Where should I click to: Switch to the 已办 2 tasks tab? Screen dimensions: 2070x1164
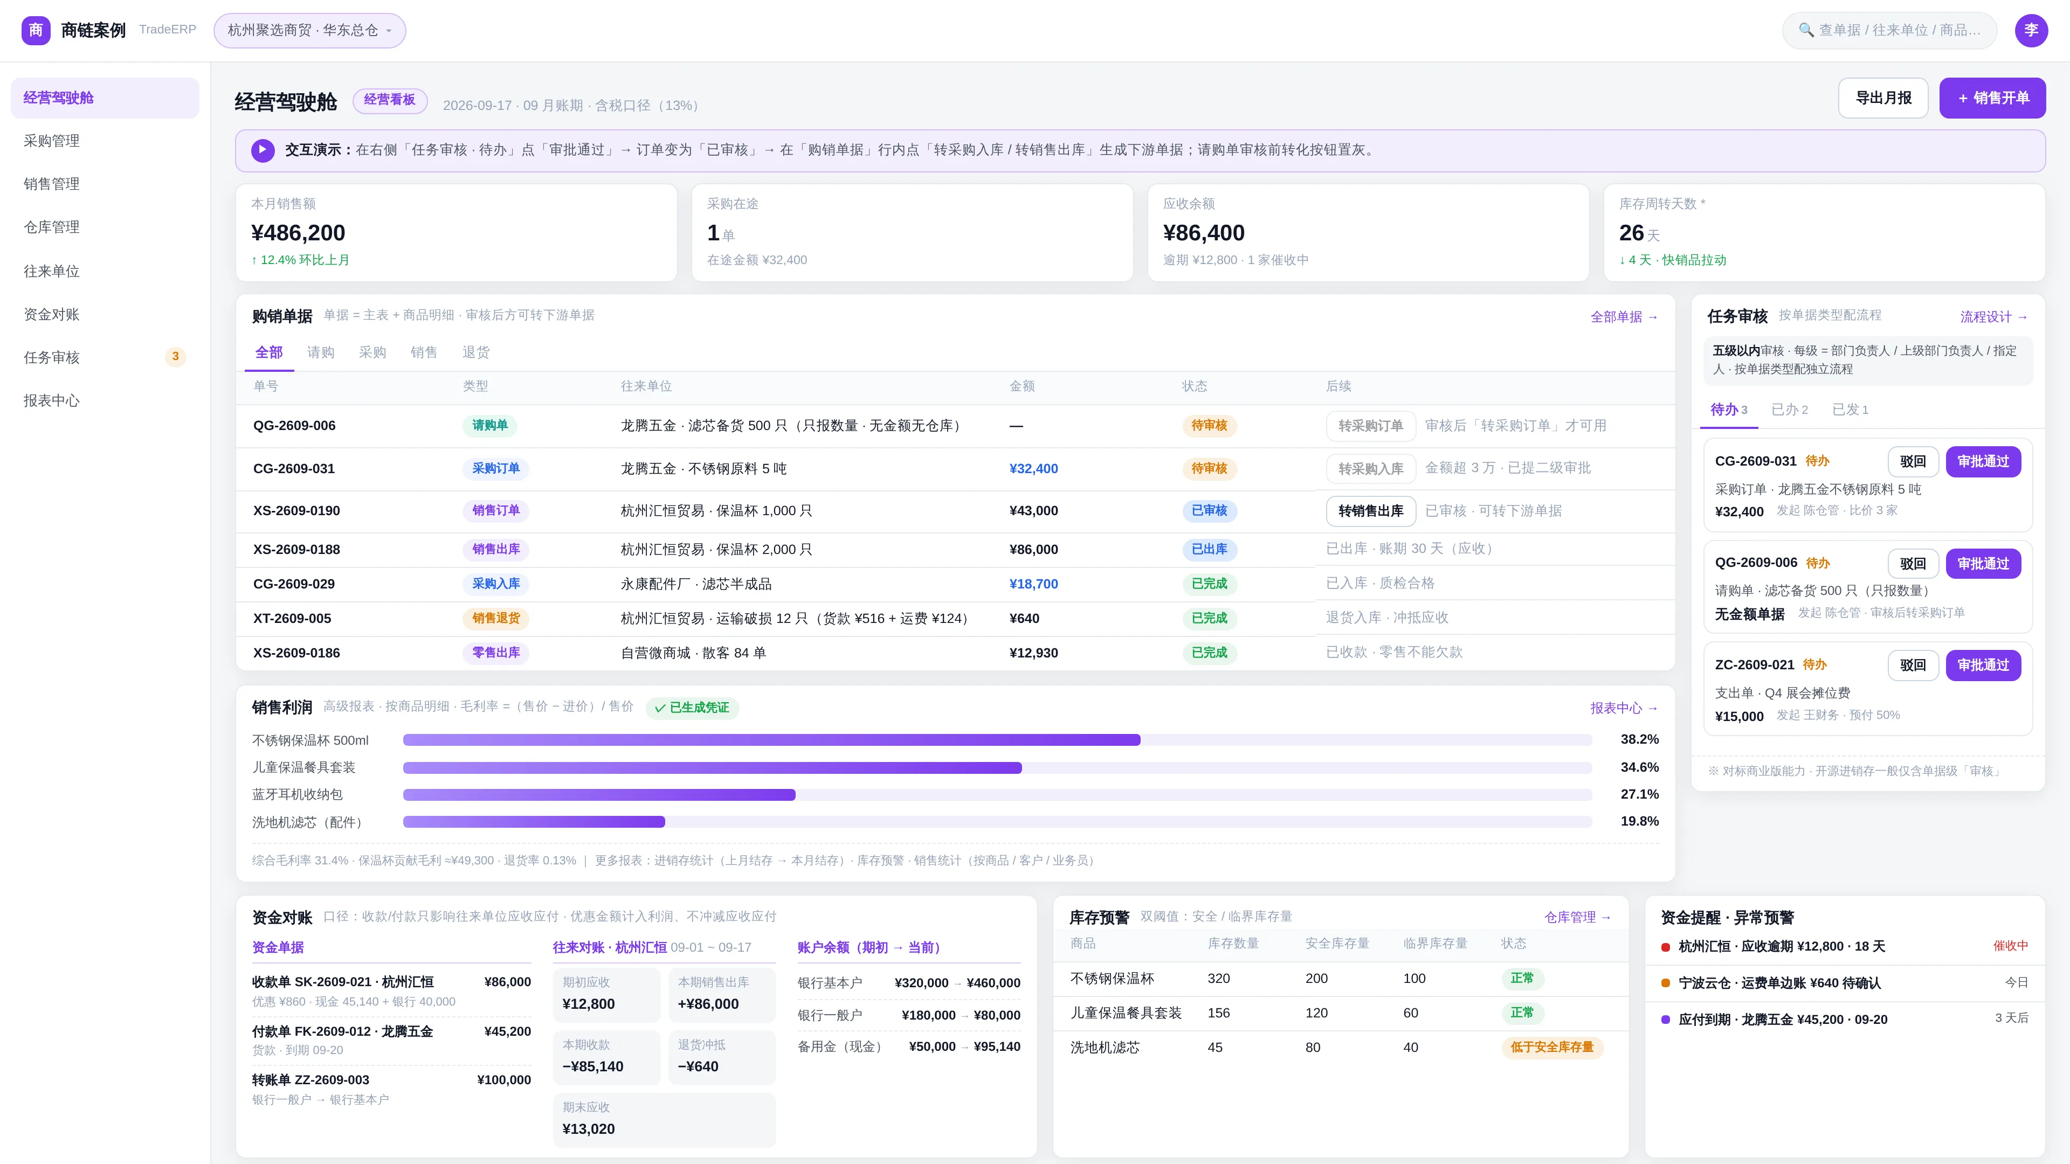pos(1790,410)
